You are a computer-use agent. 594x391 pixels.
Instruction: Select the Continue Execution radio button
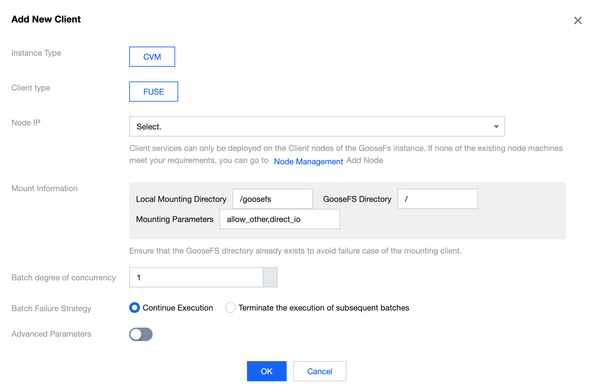[x=135, y=308]
